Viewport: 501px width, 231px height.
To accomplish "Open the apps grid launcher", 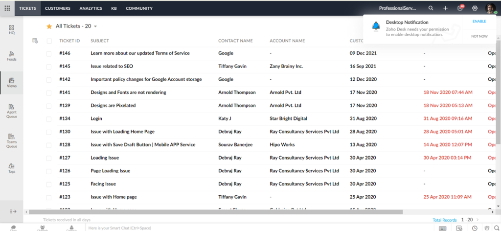I will tap(7, 8).
